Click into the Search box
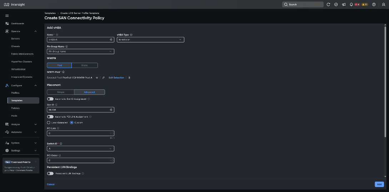389x192 pixels. pyautogui.click(x=303, y=5)
